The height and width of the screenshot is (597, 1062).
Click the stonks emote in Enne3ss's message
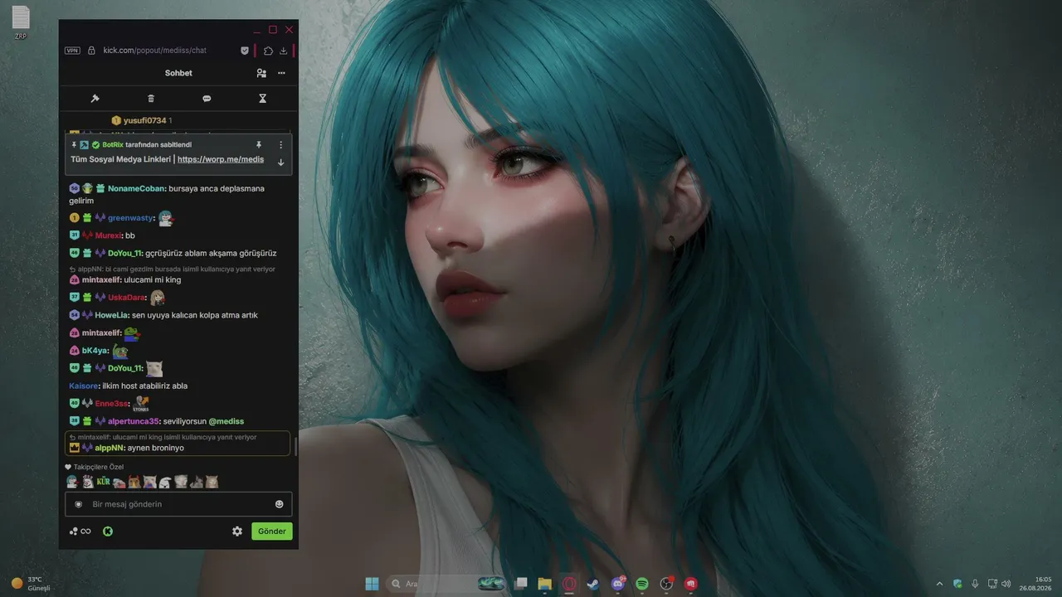(x=141, y=403)
